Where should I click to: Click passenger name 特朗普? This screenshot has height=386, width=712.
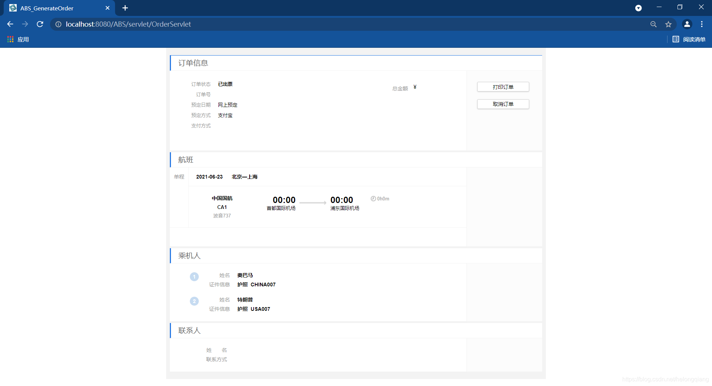[x=245, y=300]
